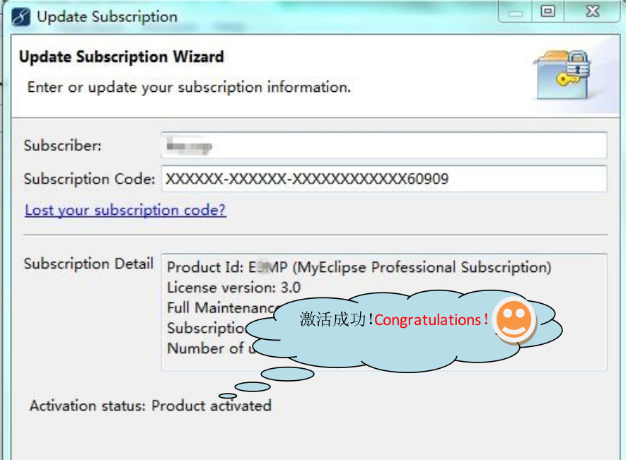Click the Subscription Code input field

(x=384, y=179)
